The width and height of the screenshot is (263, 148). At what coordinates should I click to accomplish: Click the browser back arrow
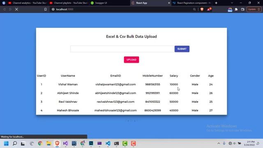(5, 9)
